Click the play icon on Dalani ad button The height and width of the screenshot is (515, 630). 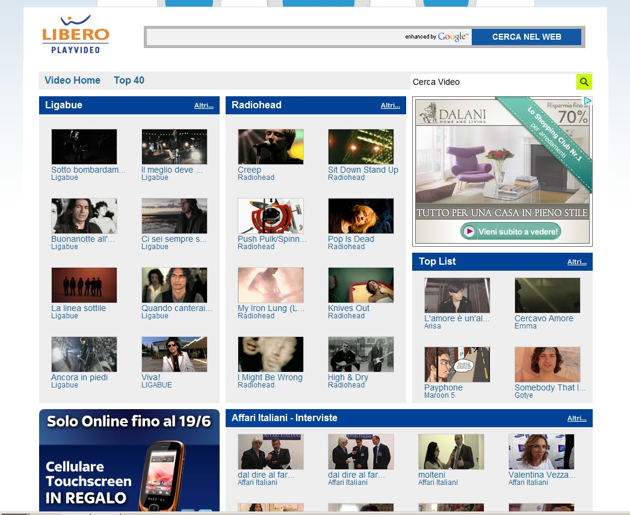click(x=469, y=232)
